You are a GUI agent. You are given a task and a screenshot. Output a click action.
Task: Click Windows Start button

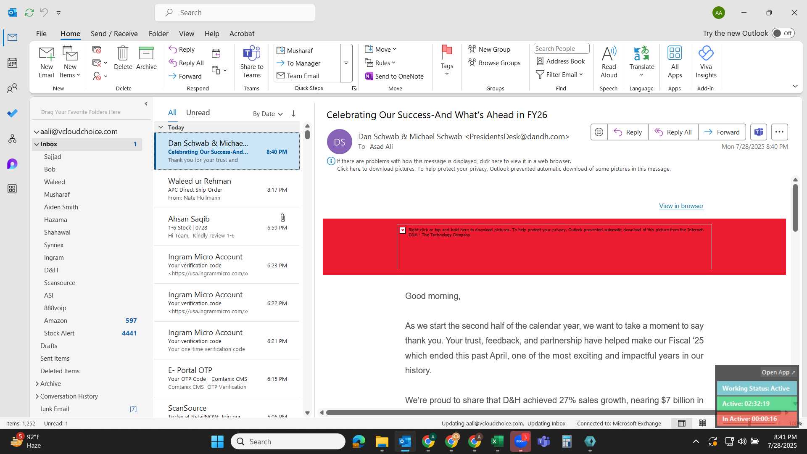pyautogui.click(x=217, y=441)
